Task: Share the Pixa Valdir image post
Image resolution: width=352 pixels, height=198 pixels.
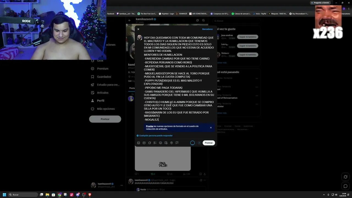Action: point(205,174)
